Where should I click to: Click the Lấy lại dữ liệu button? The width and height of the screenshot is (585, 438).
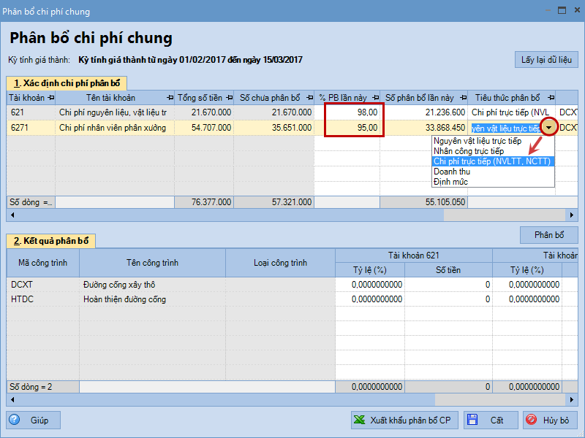click(546, 60)
